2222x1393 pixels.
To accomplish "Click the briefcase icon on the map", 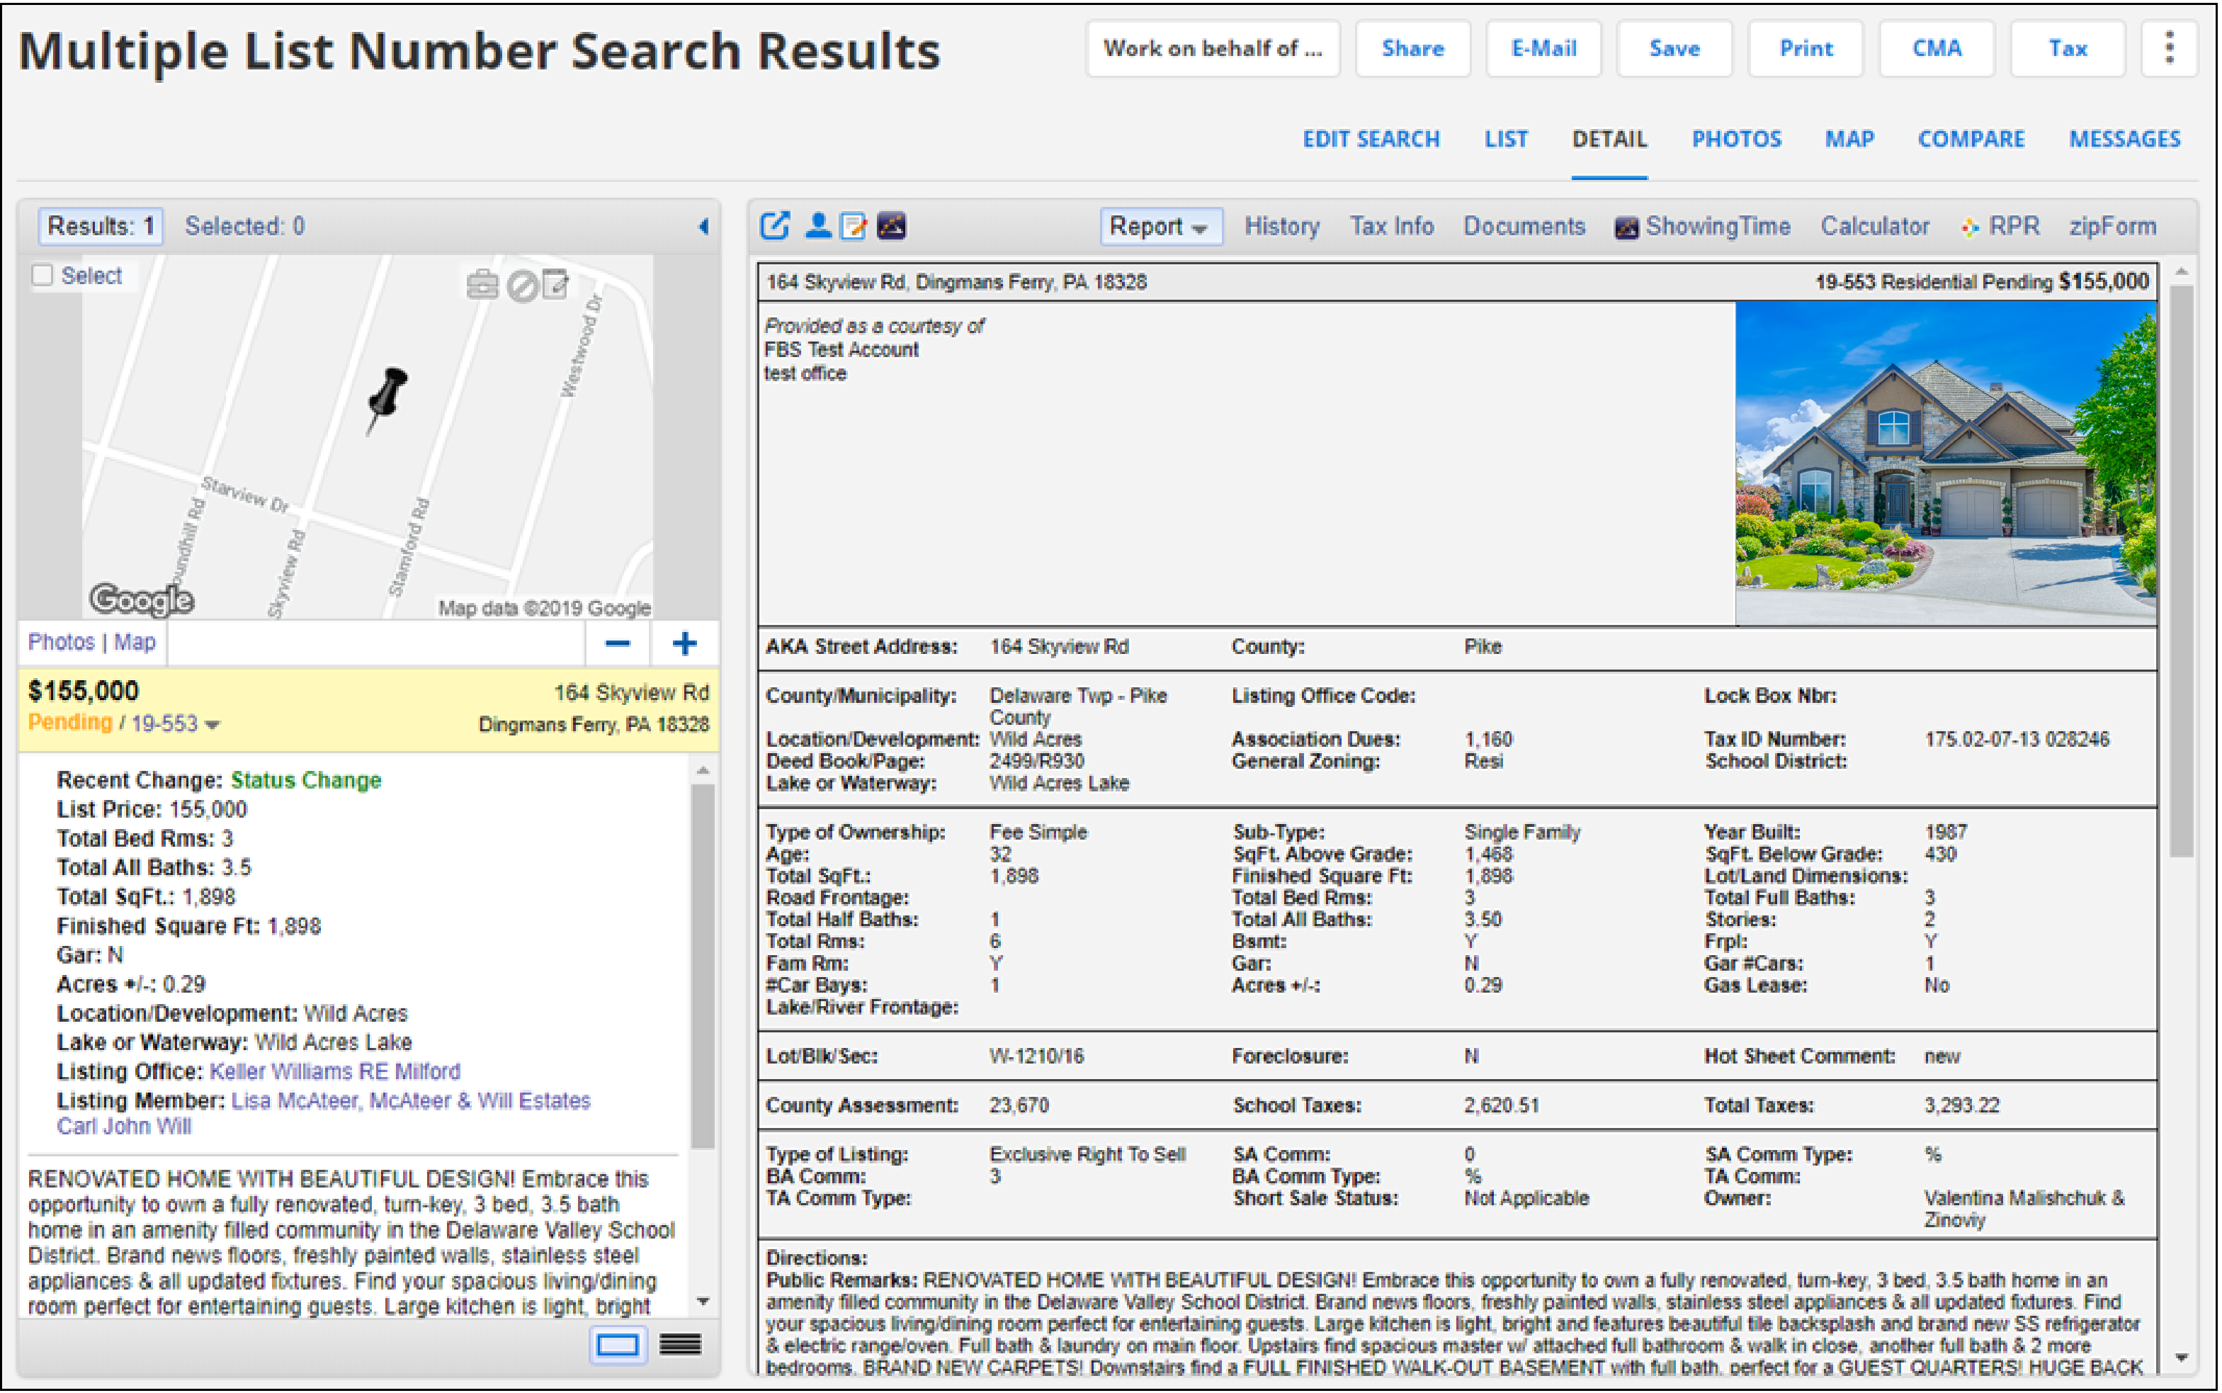I will (482, 286).
